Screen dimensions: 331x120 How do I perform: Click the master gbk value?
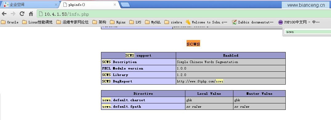237,100
